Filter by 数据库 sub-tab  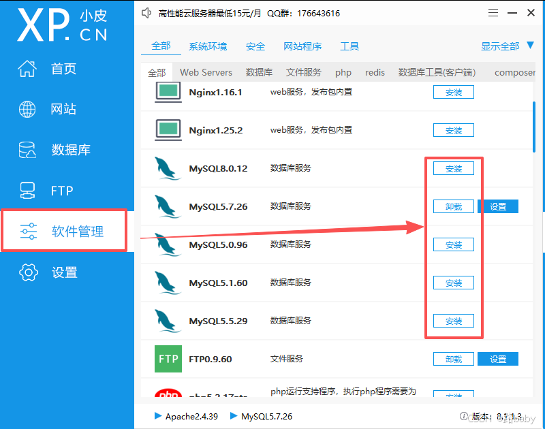tap(259, 72)
